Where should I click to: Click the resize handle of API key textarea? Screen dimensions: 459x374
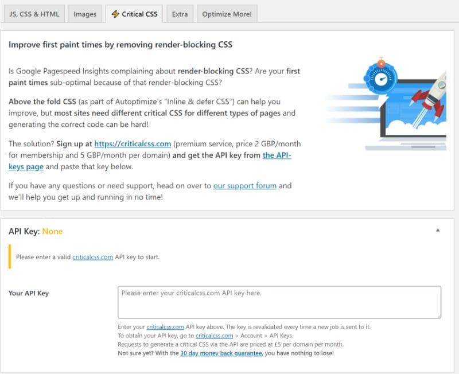438,315
